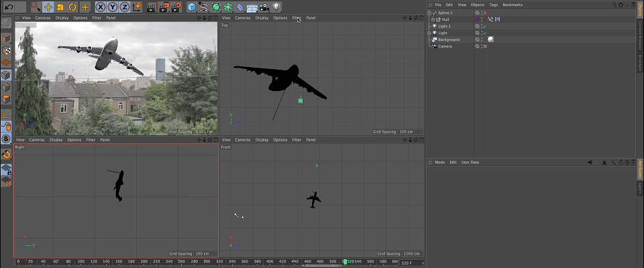Toggle the red X on Spline.1

tap(485, 13)
